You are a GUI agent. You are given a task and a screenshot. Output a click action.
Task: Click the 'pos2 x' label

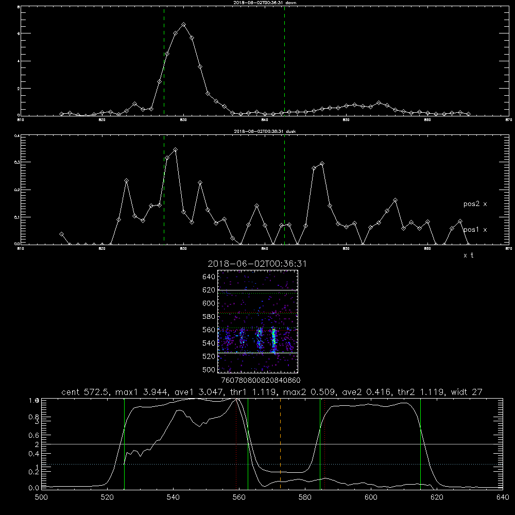475,204
